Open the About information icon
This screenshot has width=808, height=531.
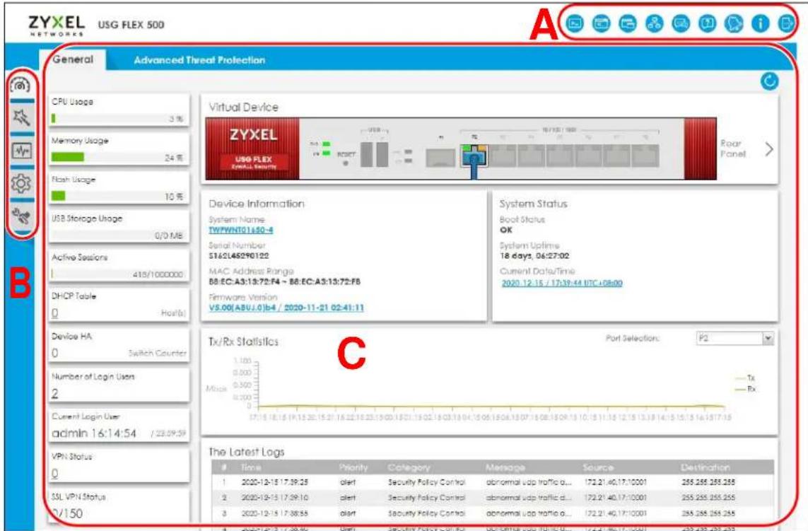click(761, 23)
